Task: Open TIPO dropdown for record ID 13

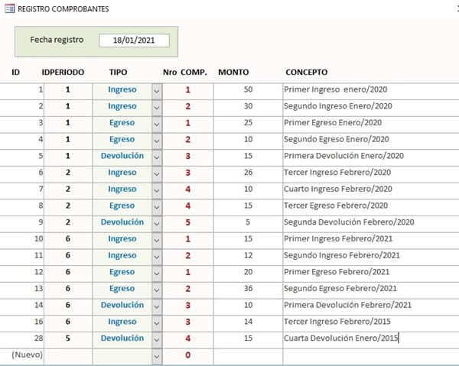Action: pos(157,289)
